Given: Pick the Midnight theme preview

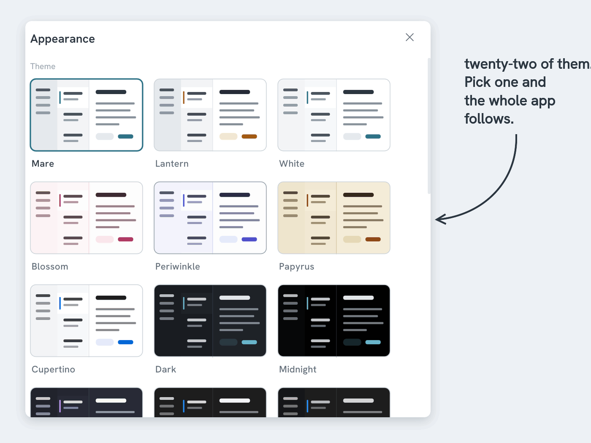Looking at the screenshot, I should pos(334,321).
